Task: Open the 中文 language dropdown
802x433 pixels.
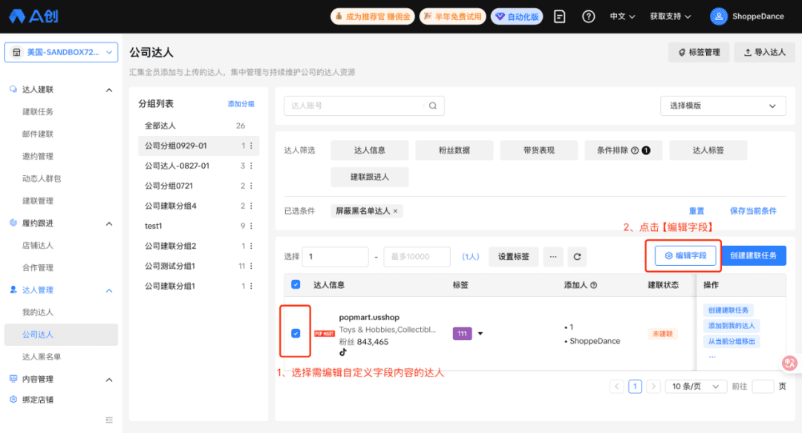Action: pos(622,16)
